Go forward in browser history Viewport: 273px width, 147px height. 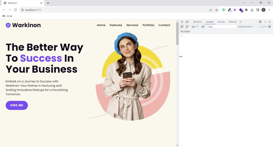tap(10, 10)
